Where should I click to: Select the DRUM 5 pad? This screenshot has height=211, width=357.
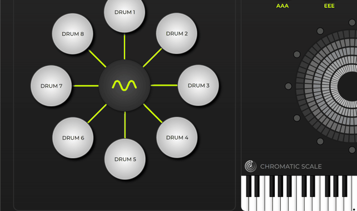pos(125,159)
